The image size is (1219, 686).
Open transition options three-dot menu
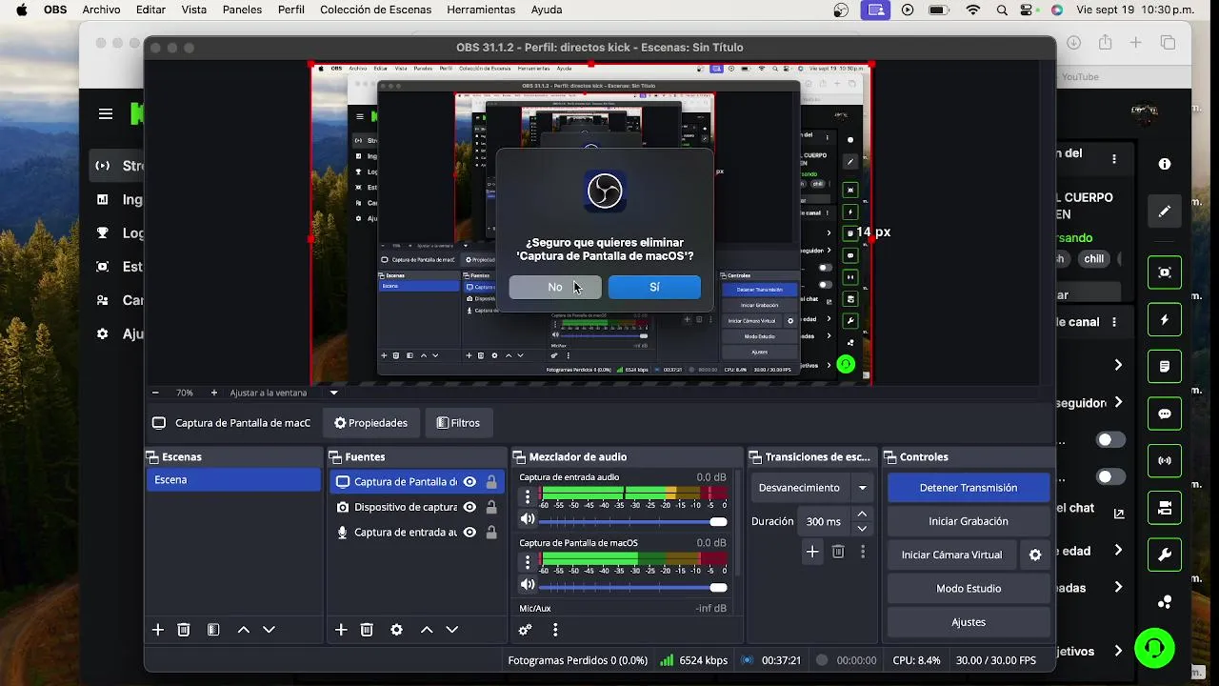(863, 552)
